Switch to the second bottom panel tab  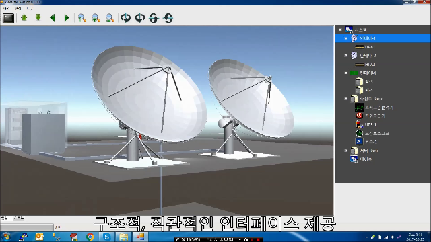tap(19, 218)
